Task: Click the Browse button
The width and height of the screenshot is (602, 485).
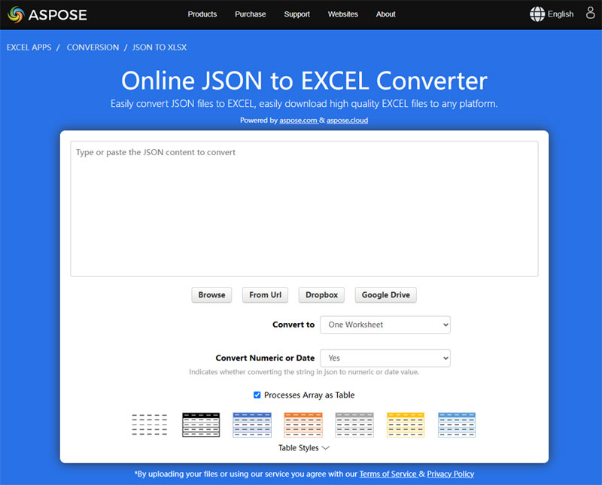Action: click(211, 294)
